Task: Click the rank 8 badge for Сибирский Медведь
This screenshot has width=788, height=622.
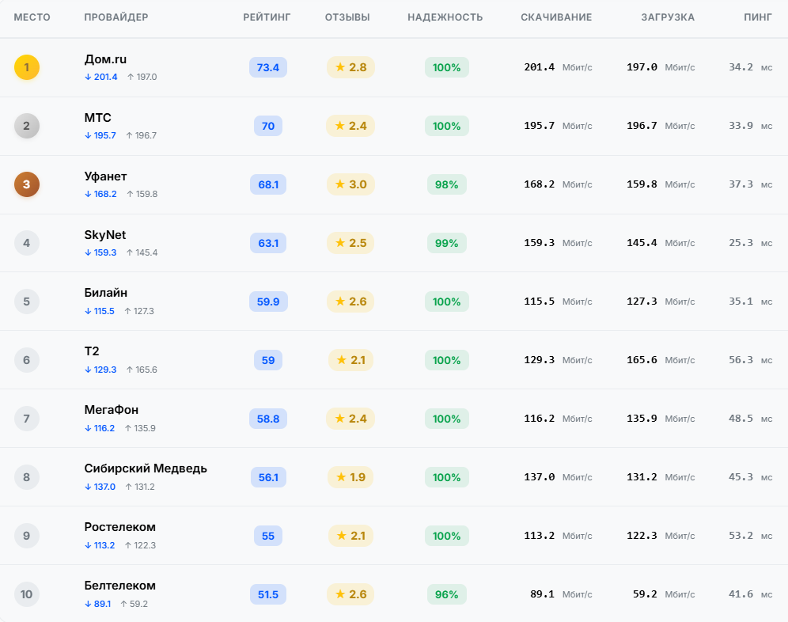Action: click(x=27, y=477)
